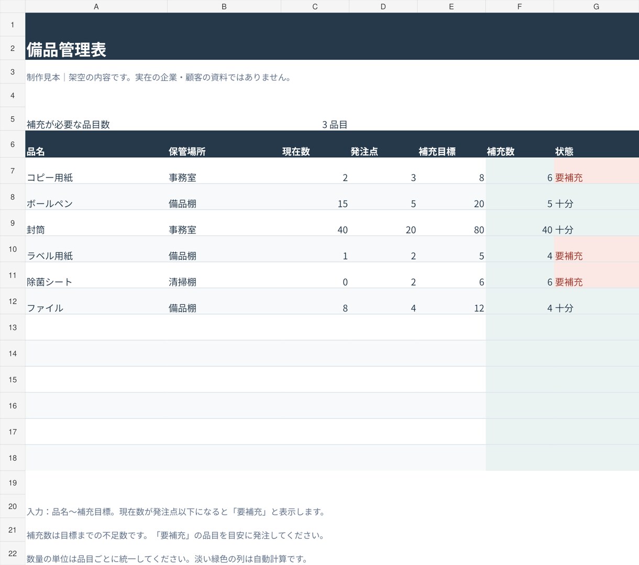
Task: Select target value 12 for ファイル
Action: click(x=451, y=302)
